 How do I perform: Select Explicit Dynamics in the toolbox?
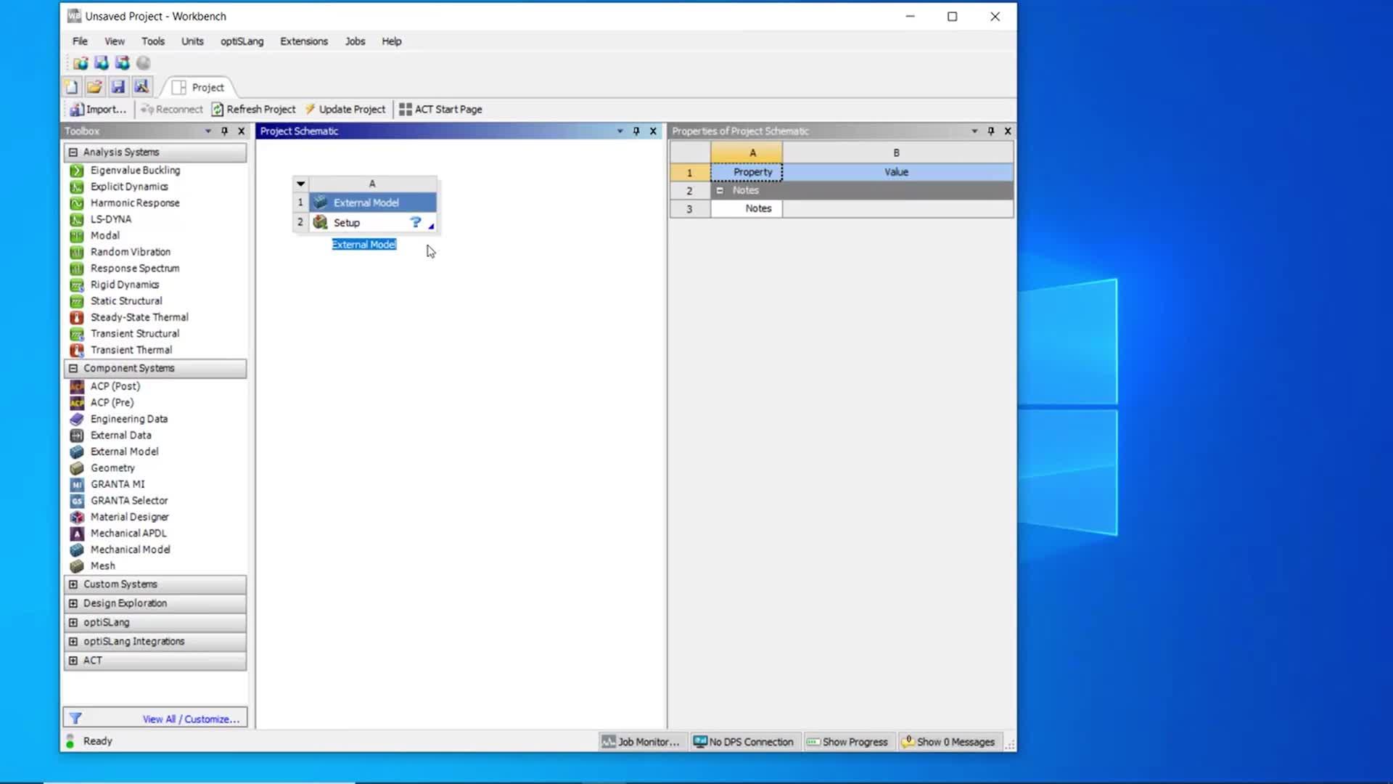(x=128, y=187)
